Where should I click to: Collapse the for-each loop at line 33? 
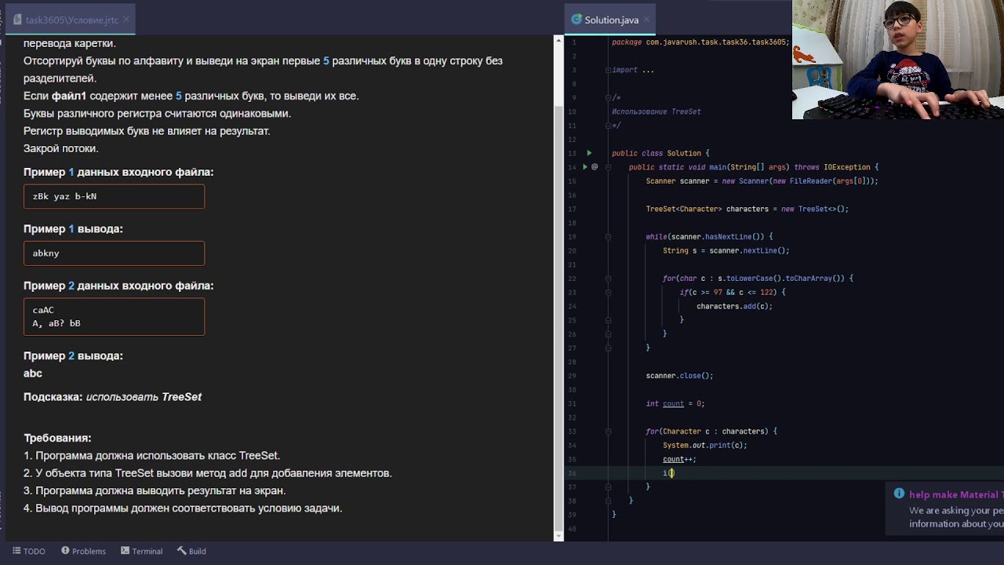(608, 431)
